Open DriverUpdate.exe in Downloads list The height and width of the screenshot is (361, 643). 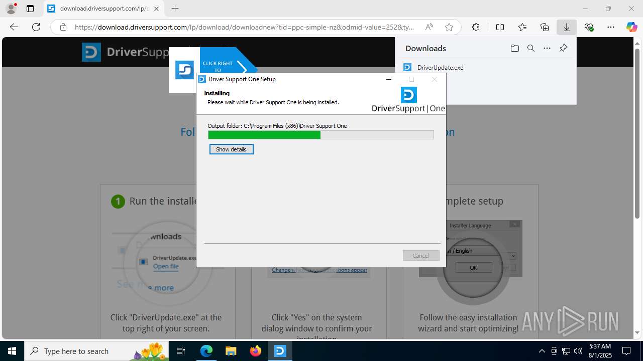click(x=440, y=67)
